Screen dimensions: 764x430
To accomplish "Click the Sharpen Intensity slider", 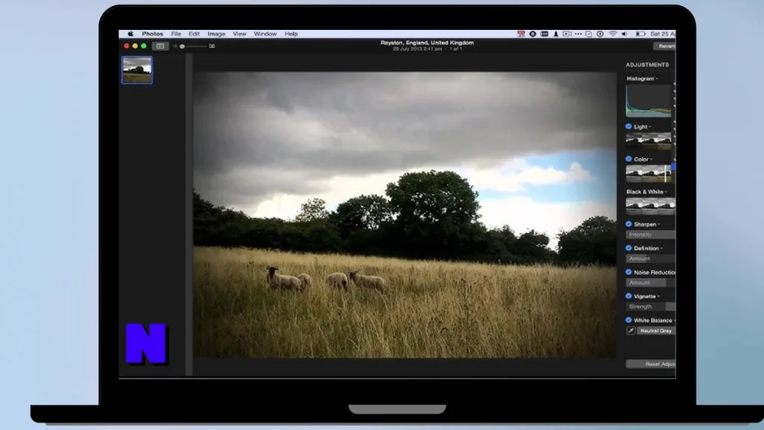I will pyautogui.click(x=651, y=234).
